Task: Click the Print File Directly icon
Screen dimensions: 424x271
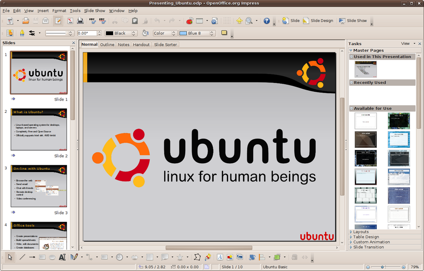Action: click(x=79, y=21)
